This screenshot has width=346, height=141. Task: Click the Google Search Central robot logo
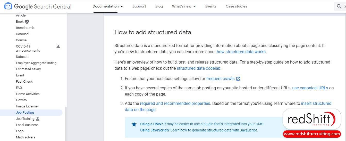tap(8, 6)
